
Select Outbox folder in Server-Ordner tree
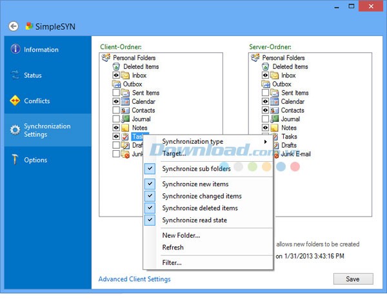click(281, 84)
